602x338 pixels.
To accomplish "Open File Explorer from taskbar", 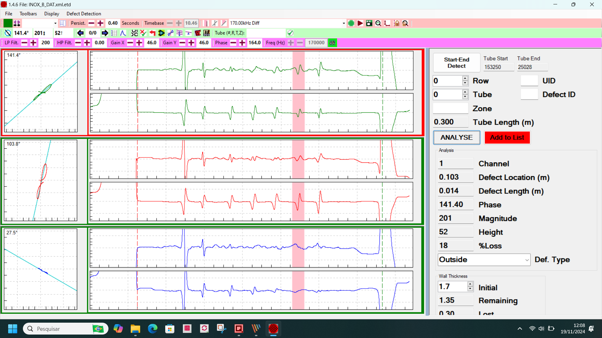I will pyautogui.click(x=135, y=329).
